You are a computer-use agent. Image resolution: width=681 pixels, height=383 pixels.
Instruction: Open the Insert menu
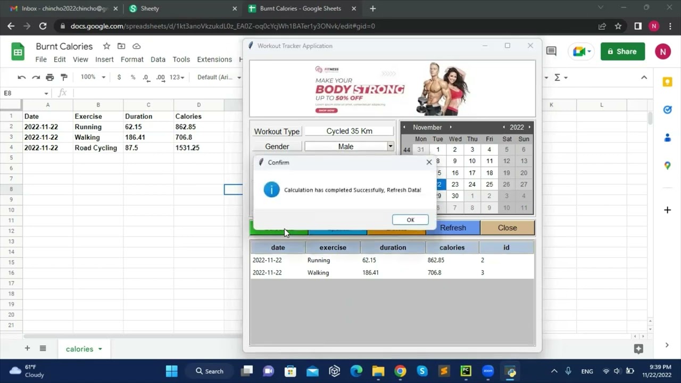[x=104, y=60]
